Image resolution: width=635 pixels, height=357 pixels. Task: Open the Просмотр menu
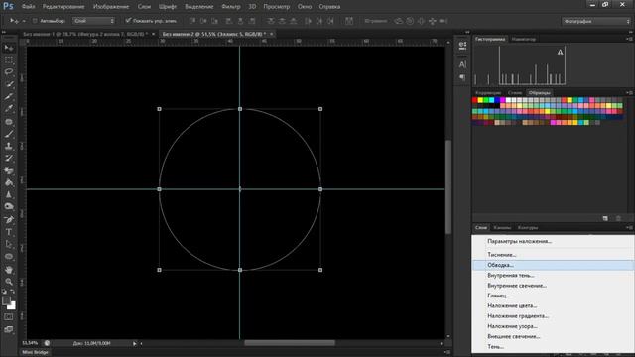pyautogui.click(x=276, y=7)
